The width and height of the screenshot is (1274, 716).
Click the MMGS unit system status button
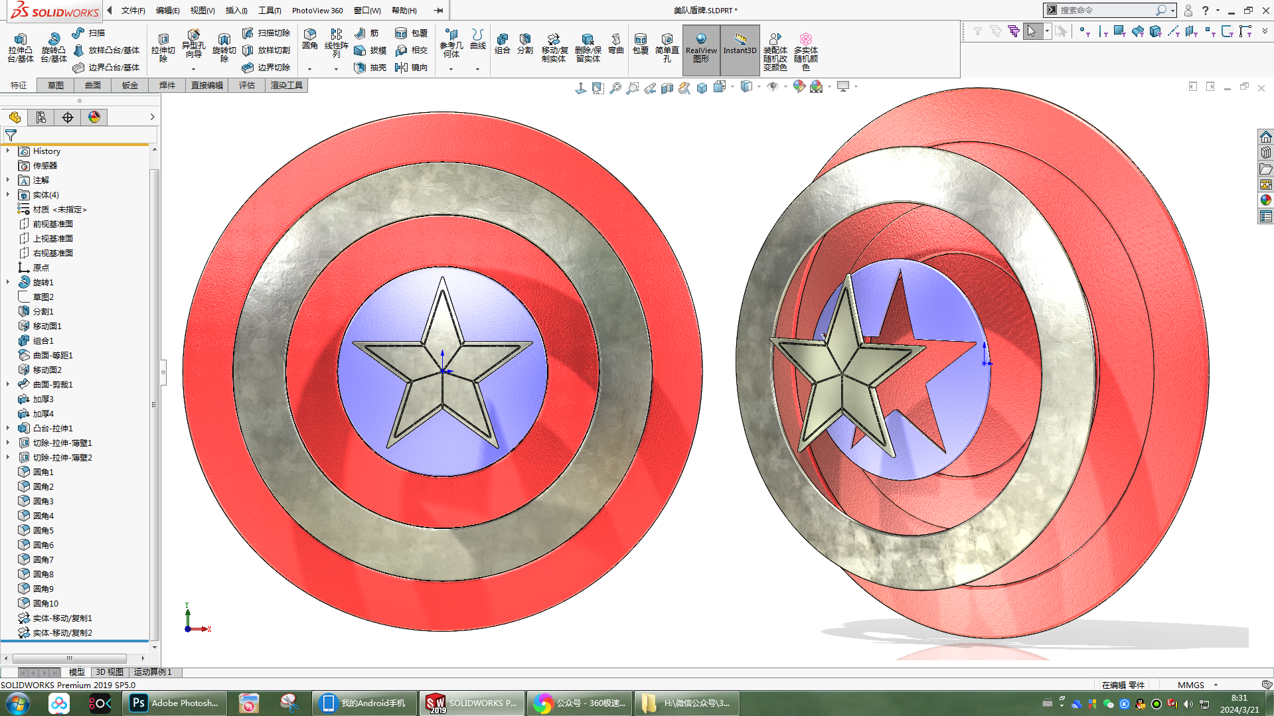coord(1191,685)
